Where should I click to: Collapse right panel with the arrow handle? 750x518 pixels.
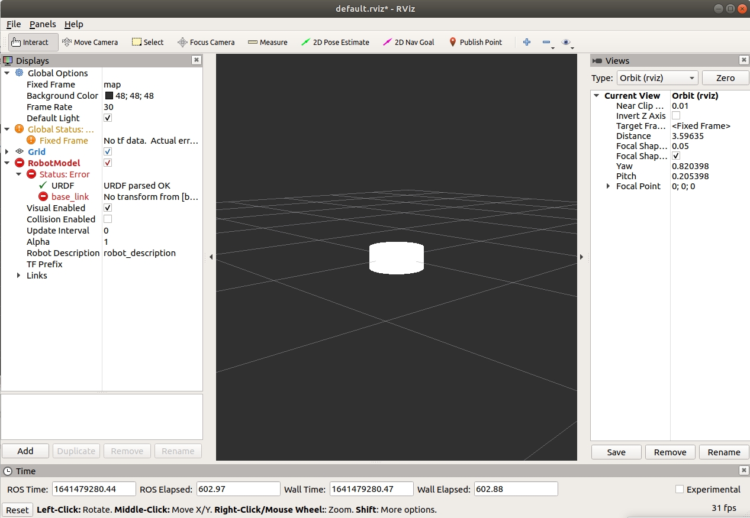point(581,257)
